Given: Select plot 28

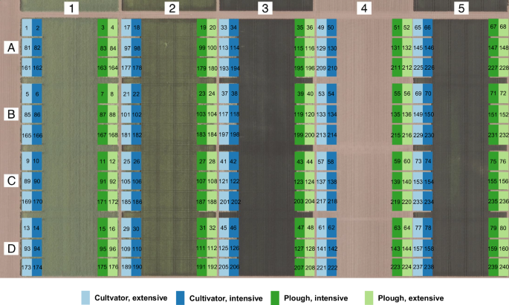Looking at the screenshot, I should [212, 161].
